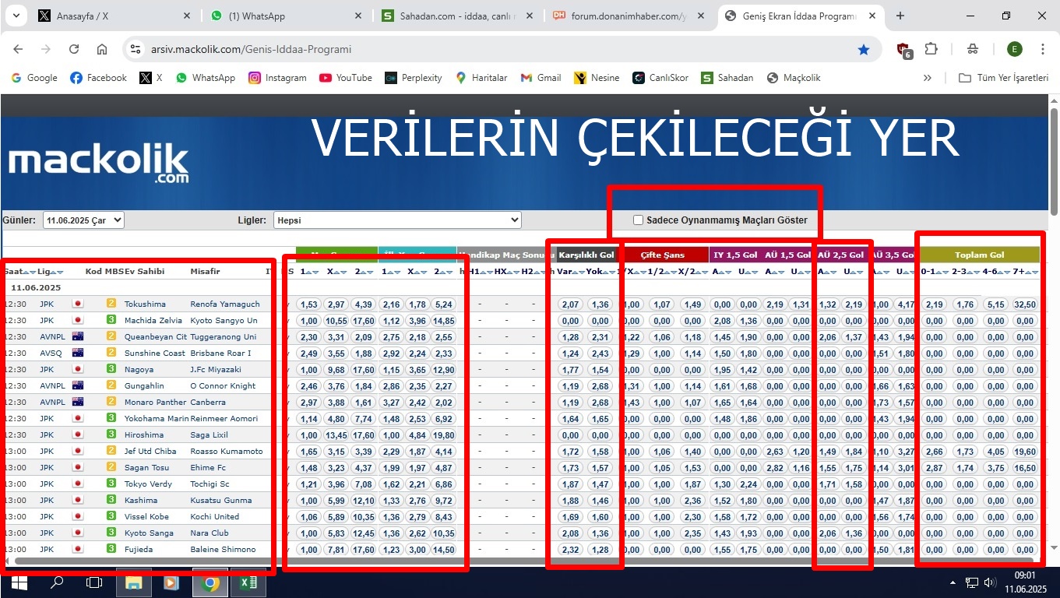
Task: Check 'Sadece Oynanmamış Maçları Göster' checkbox
Action: coord(638,220)
